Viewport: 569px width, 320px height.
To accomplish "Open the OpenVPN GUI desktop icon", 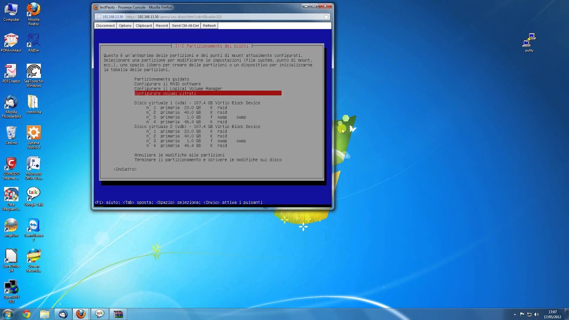I will click(11, 292).
